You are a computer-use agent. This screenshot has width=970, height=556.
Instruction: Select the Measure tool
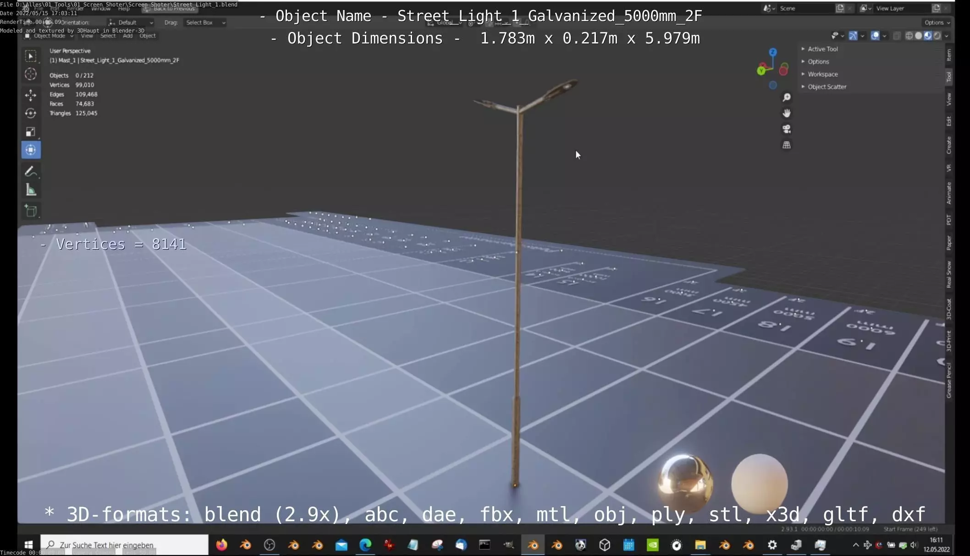pyautogui.click(x=31, y=190)
